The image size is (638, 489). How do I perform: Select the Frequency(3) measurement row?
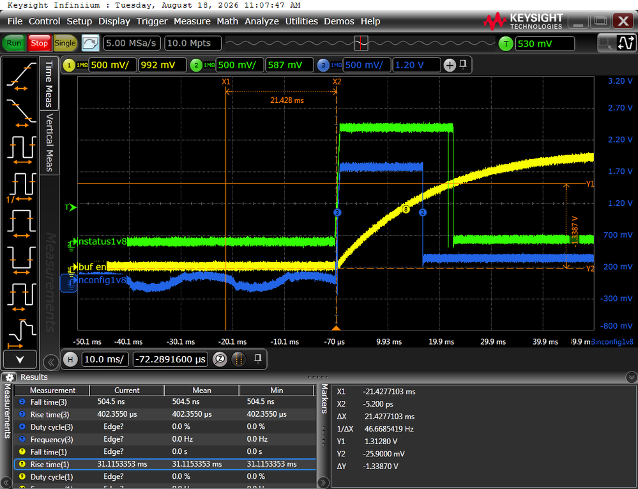pyautogui.click(x=165, y=439)
